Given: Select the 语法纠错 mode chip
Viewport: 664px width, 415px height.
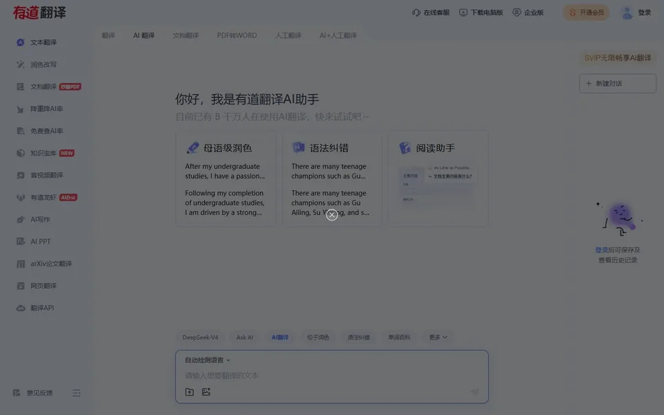Looking at the screenshot, I should [x=358, y=337].
